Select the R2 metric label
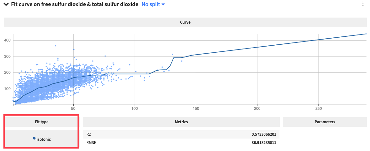This screenshot has width=370, height=151. pos(89,134)
